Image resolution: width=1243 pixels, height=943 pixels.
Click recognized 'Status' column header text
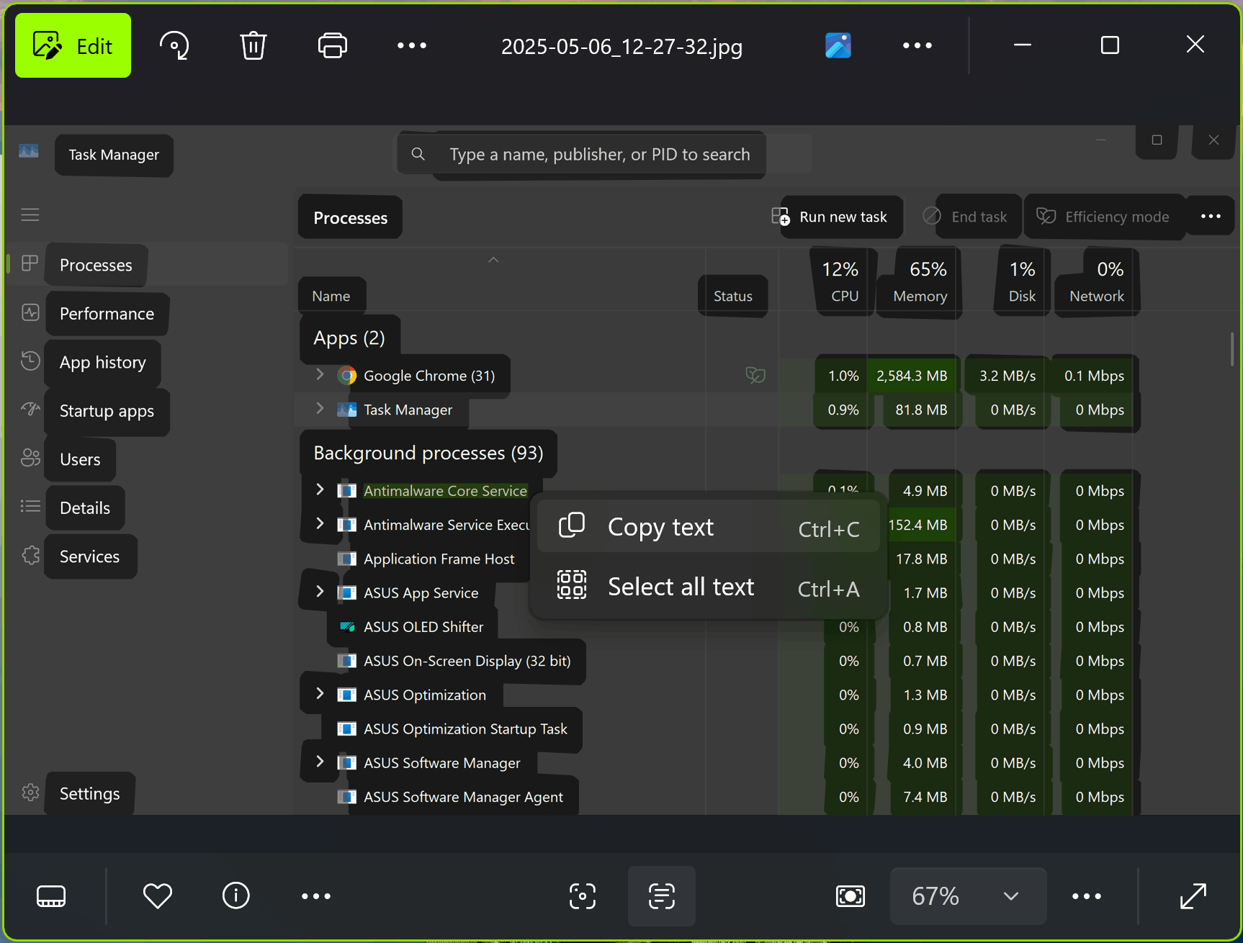pyautogui.click(x=733, y=296)
